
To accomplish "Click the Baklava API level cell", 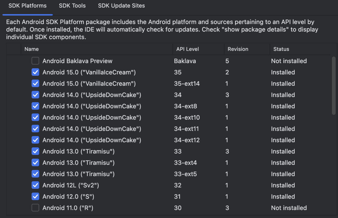I will click(x=185, y=61).
